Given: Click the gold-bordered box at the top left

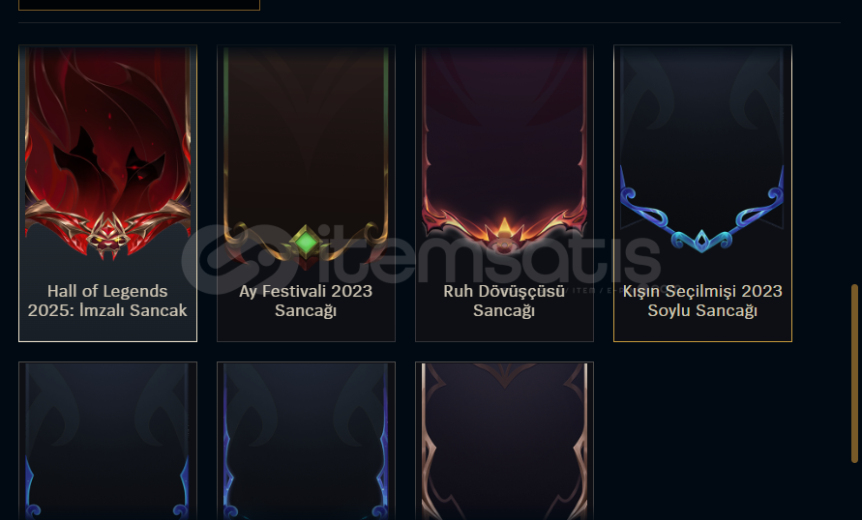Looking at the screenshot, I should (139, 5).
